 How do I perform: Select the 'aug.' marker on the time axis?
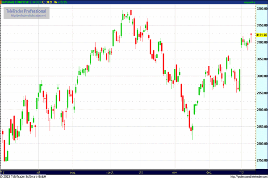click(x=73, y=172)
